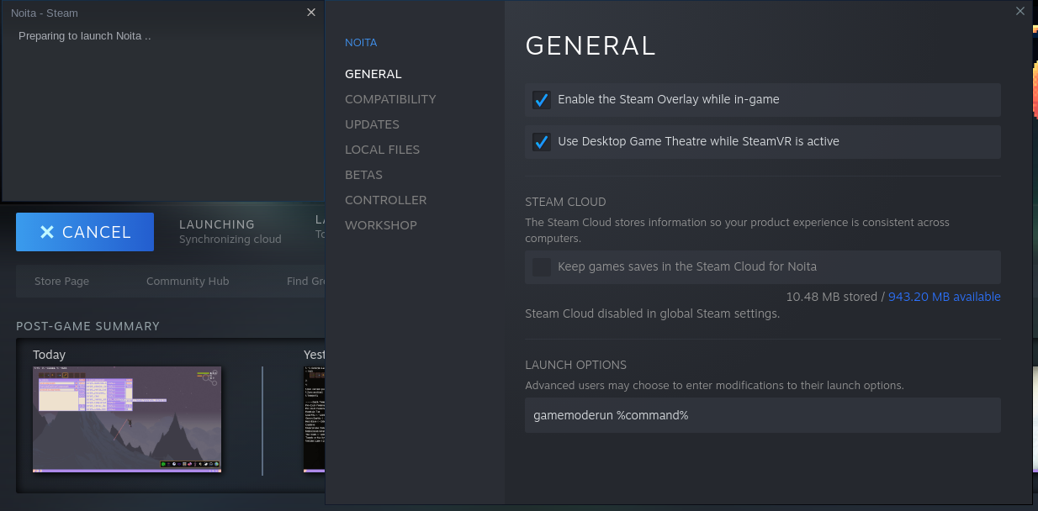Screen dimensions: 1038x511
Task: Close the Noita properties dialog
Action: (x=1020, y=11)
